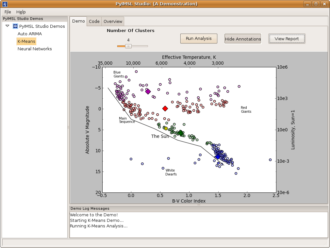
Task: Open the File menu
Action: pos(8,12)
